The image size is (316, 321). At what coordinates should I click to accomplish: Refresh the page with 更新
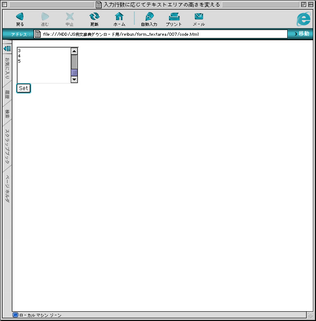[x=95, y=19]
